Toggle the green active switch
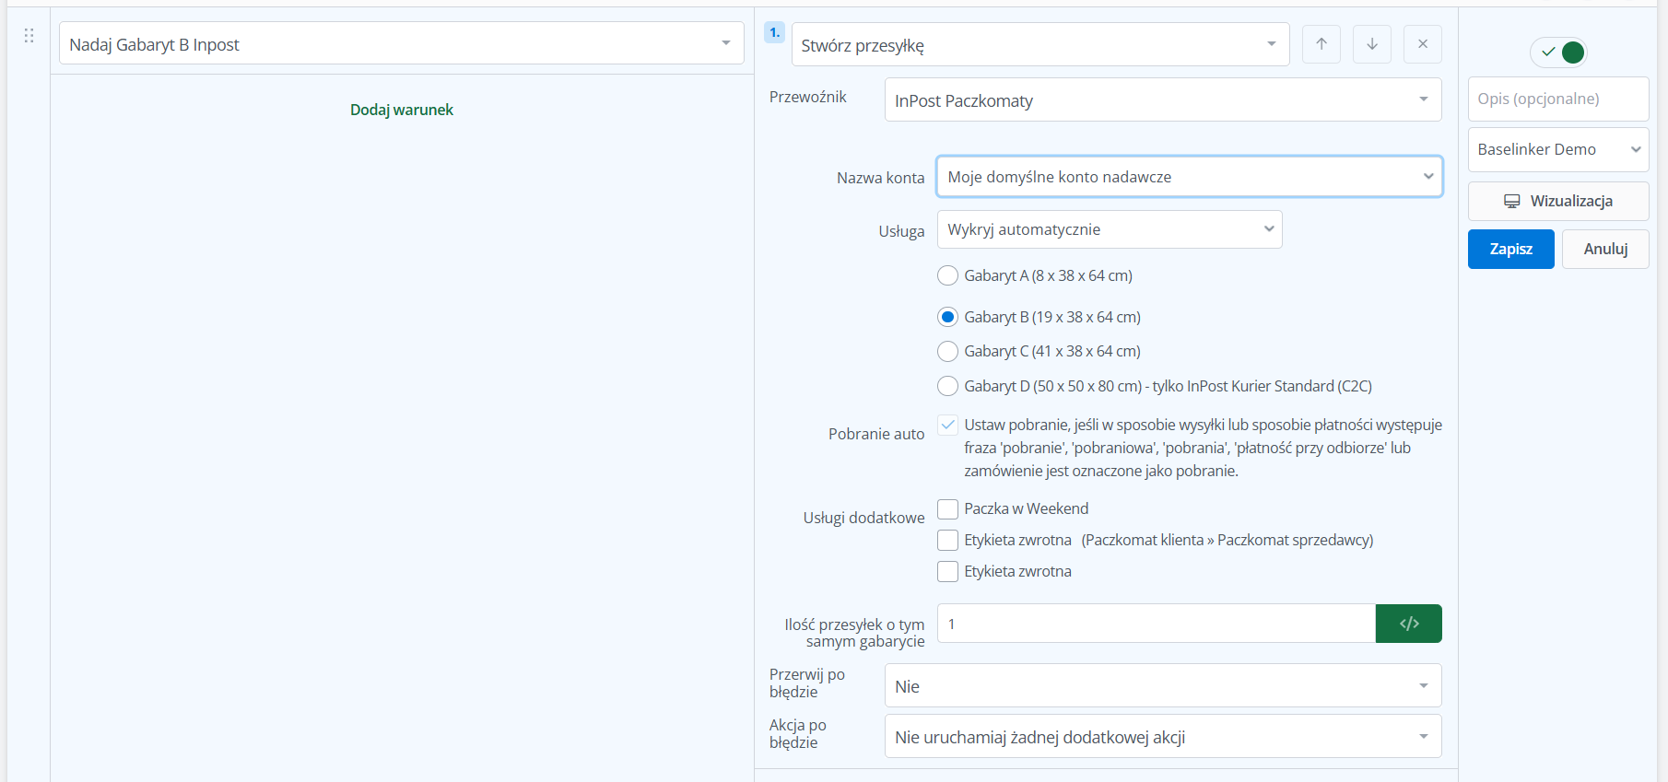This screenshot has height=782, width=1668. tap(1559, 53)
